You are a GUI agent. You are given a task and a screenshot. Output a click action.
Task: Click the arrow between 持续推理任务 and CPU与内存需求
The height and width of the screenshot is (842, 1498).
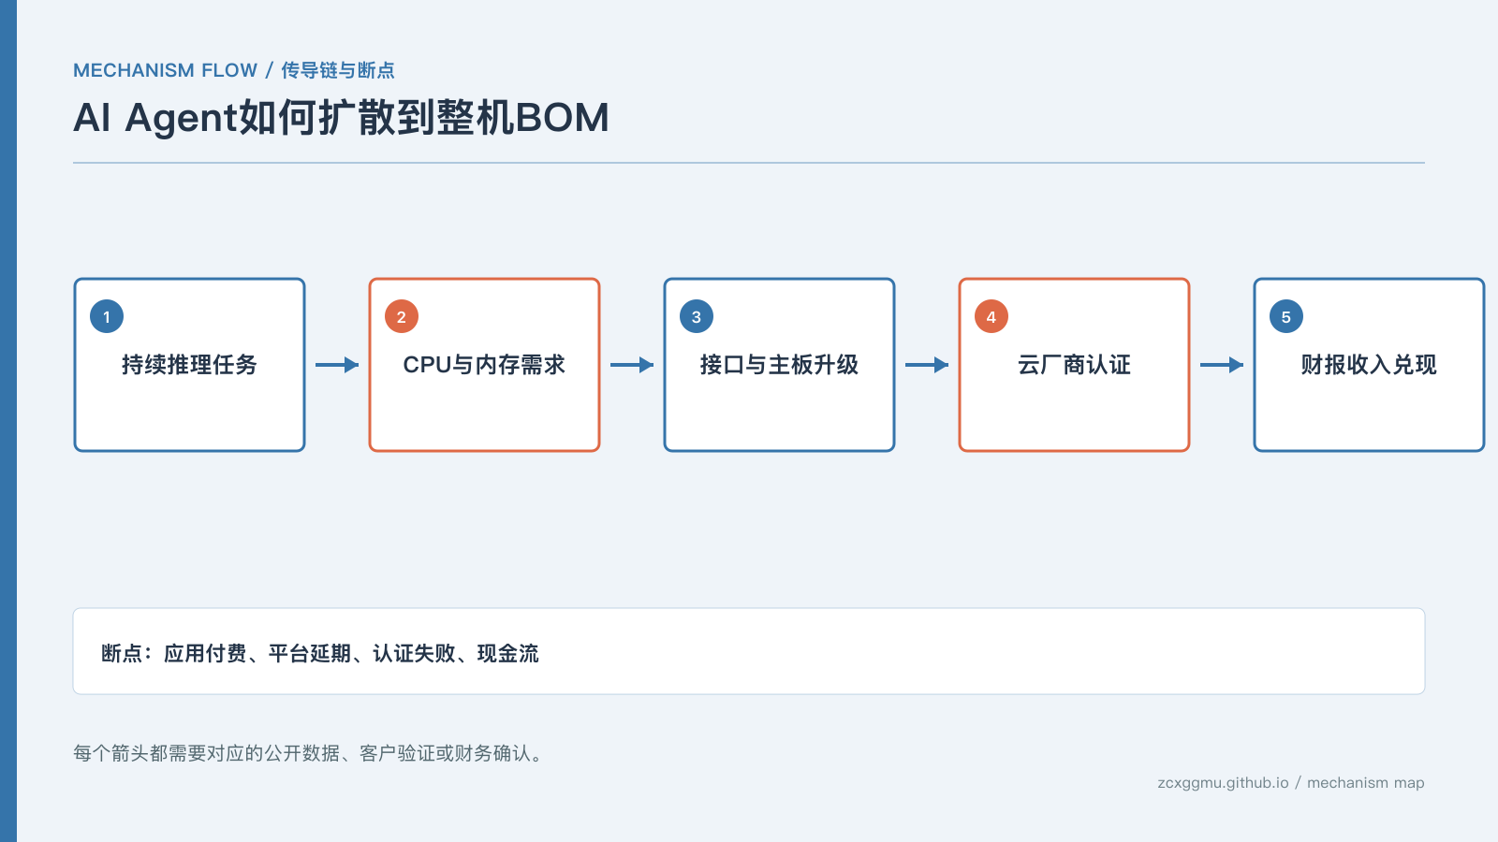click(337, 365)
